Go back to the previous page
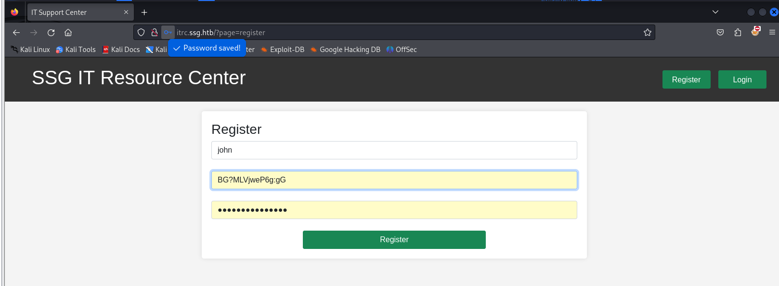The image size is (779, 286). tap(16, 33)
